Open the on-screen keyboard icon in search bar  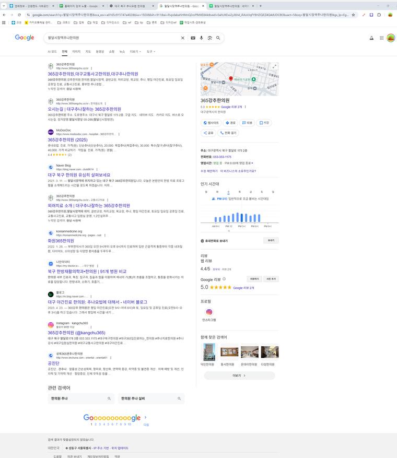click(x=193, y=38)
